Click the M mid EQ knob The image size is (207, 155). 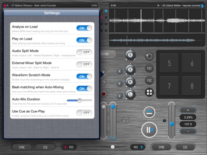coord(130,82)
